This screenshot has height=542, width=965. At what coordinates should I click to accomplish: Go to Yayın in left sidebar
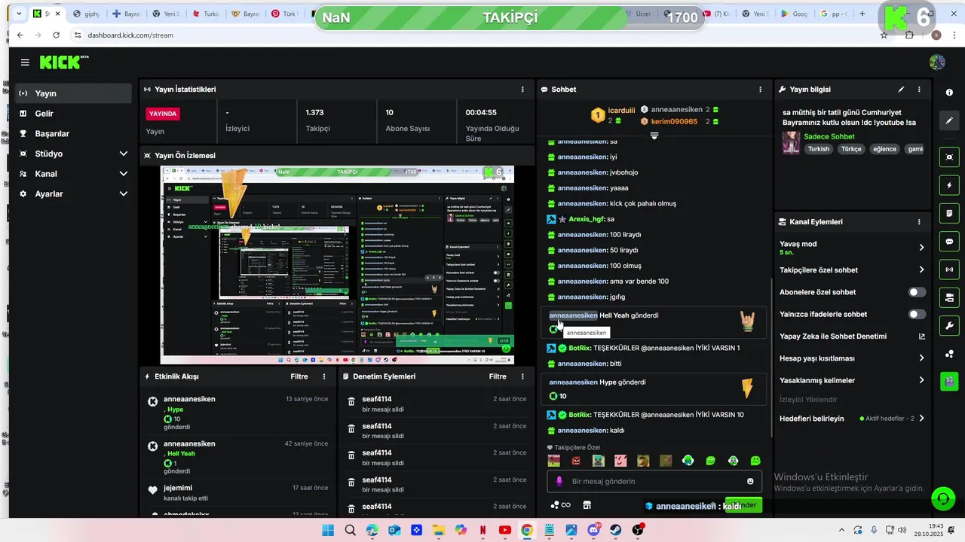click(74, 93)
